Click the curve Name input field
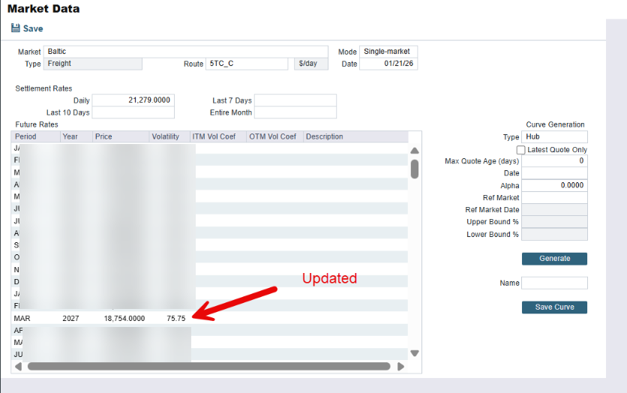The image size is (627, 393). coord(554,283)
